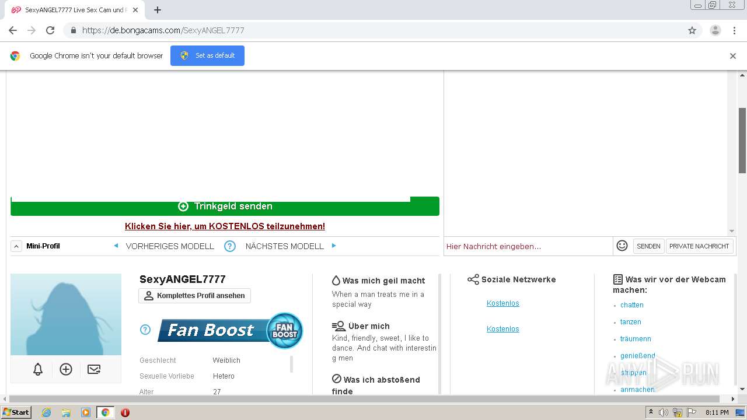Click the chat panel scroll down arrow

click(x=732, y=232)
